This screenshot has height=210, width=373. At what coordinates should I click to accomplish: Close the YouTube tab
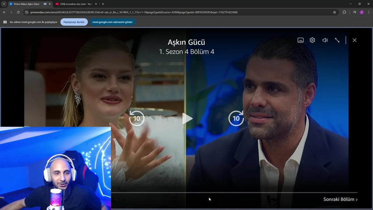(x=96, y=4)
